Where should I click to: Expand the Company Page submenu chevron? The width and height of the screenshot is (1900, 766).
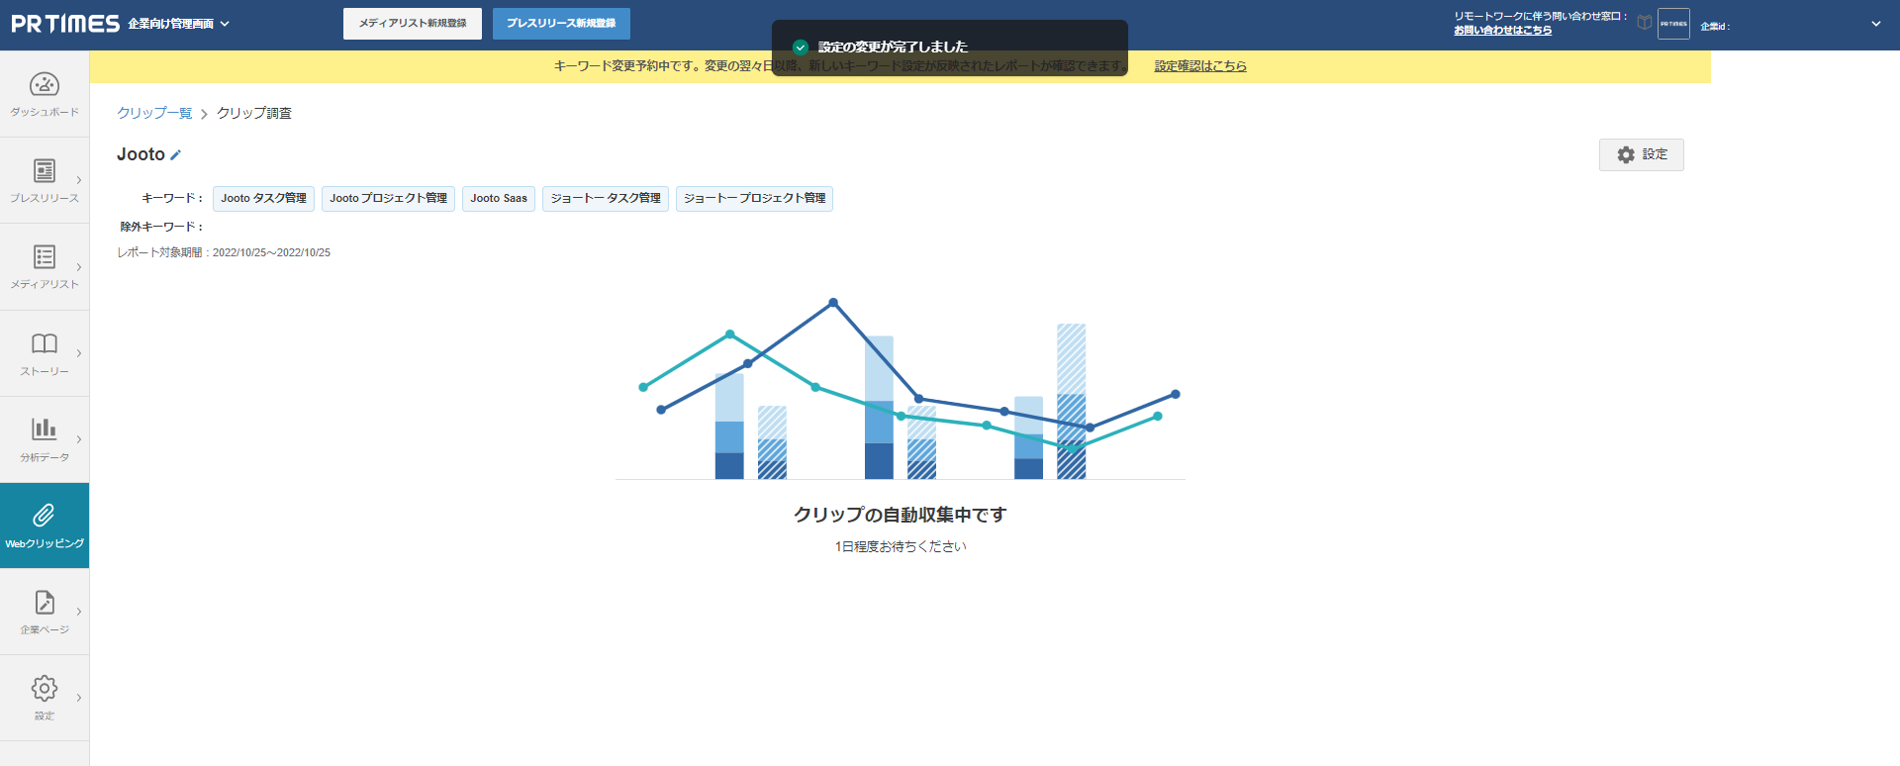(79, 612)
